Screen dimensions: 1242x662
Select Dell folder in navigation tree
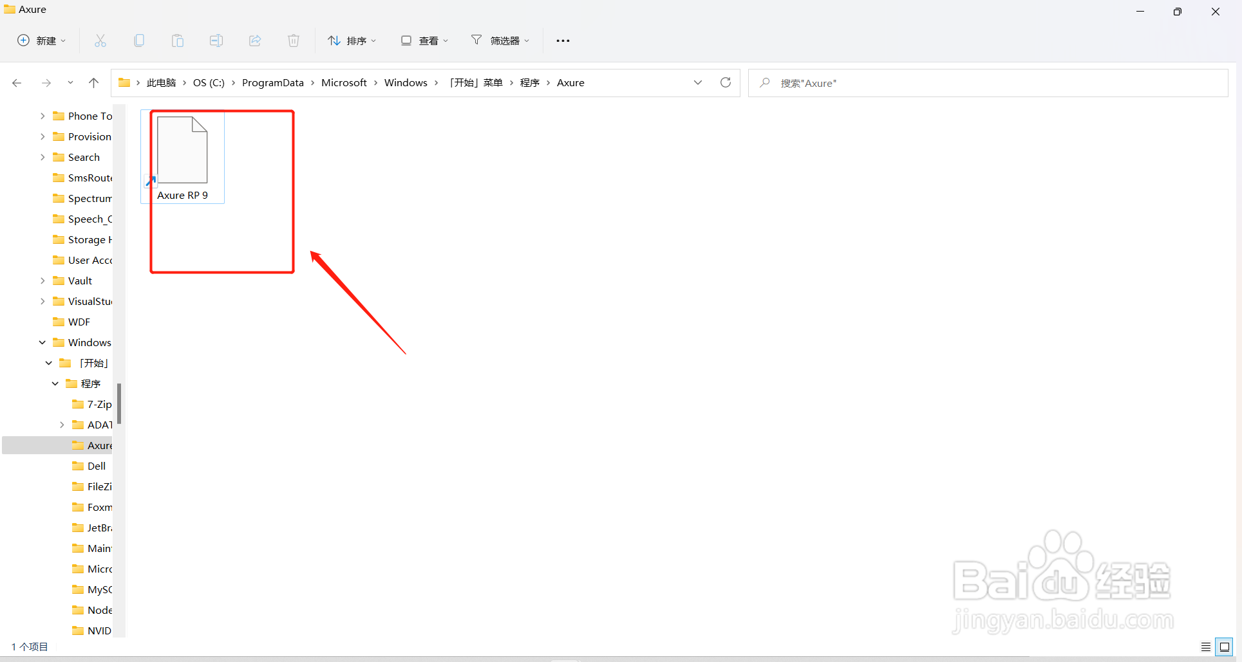89,466
